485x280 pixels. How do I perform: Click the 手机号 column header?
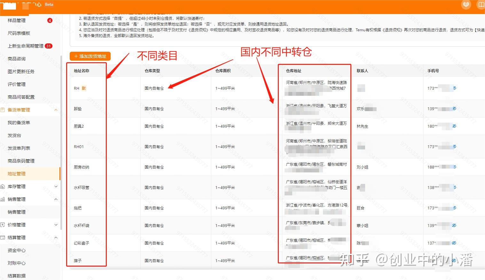(x=433, y=71)
